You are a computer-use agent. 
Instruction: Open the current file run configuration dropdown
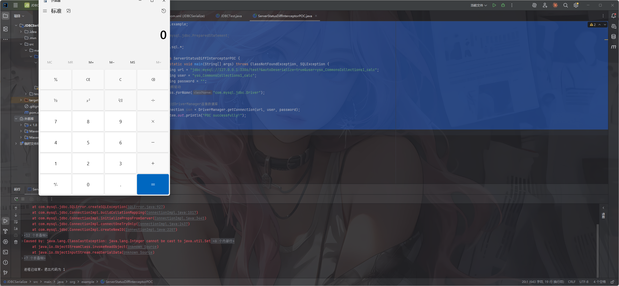point(479,5)
